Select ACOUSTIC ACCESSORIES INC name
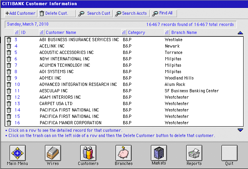 (x=67, y=52)
